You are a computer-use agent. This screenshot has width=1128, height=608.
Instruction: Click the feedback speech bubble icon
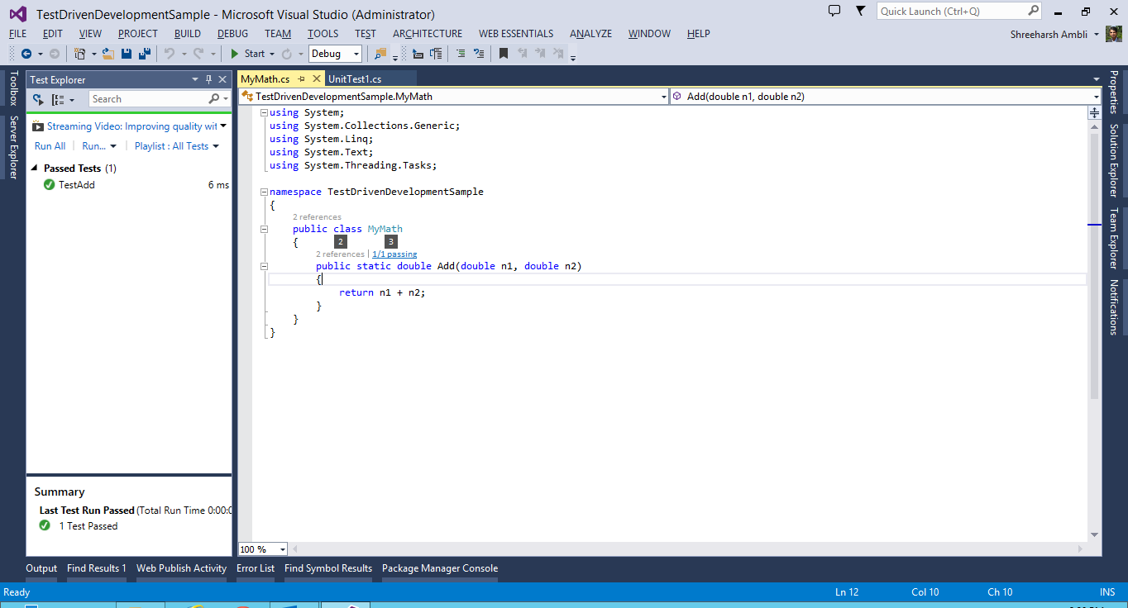tap(834, 12)
